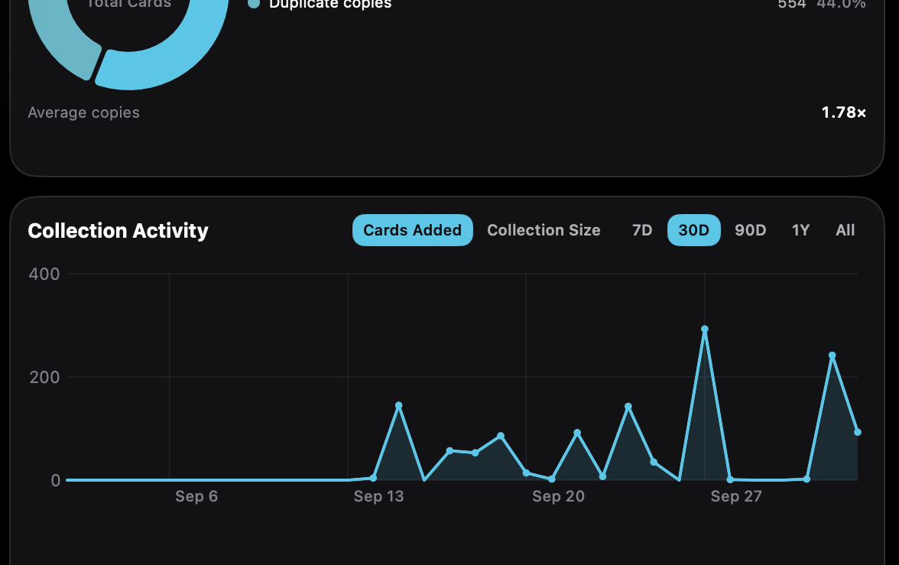Click the last data point on the chart line
The width and height of the screenshot is (899, 565).
(858, 432)
